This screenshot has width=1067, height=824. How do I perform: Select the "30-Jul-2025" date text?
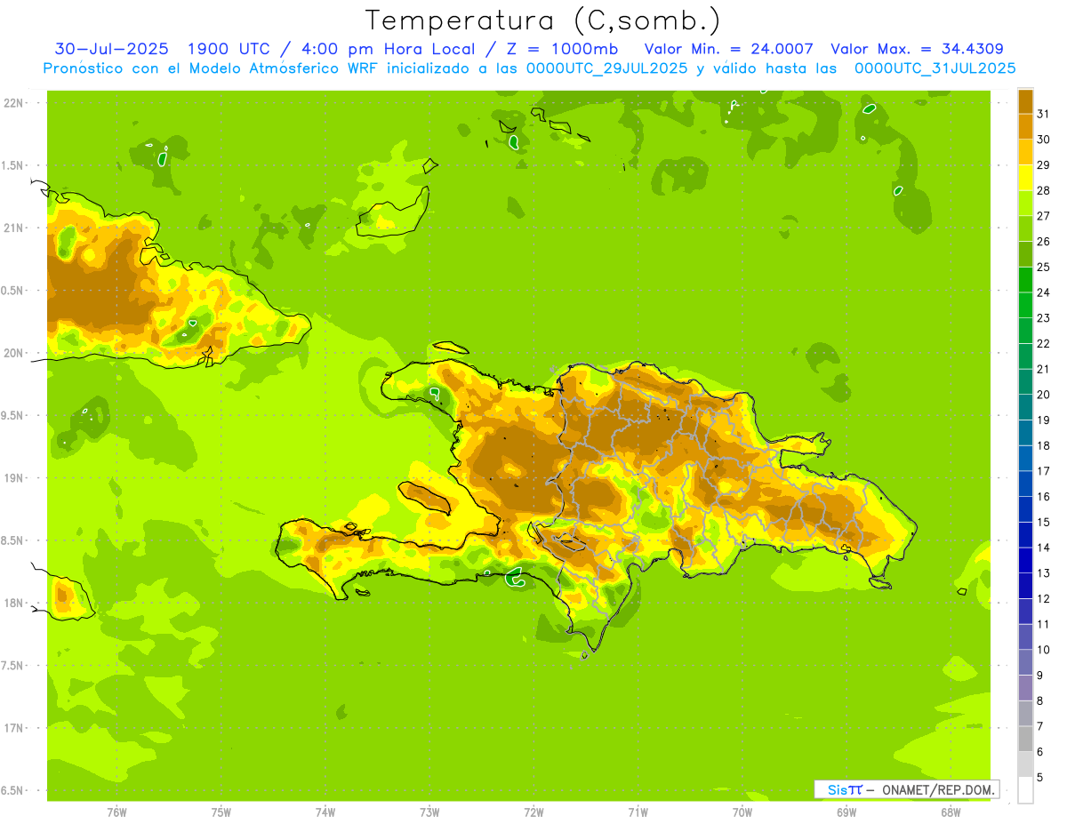pyautogui.click(x=112, y=49)
